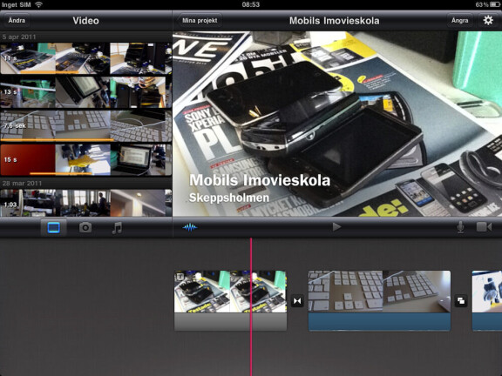This screenshot has height=376, width=502.
Task: Tap the 08:53 clock in status bar
Action: pyautogui.click(x=251, y=4)
